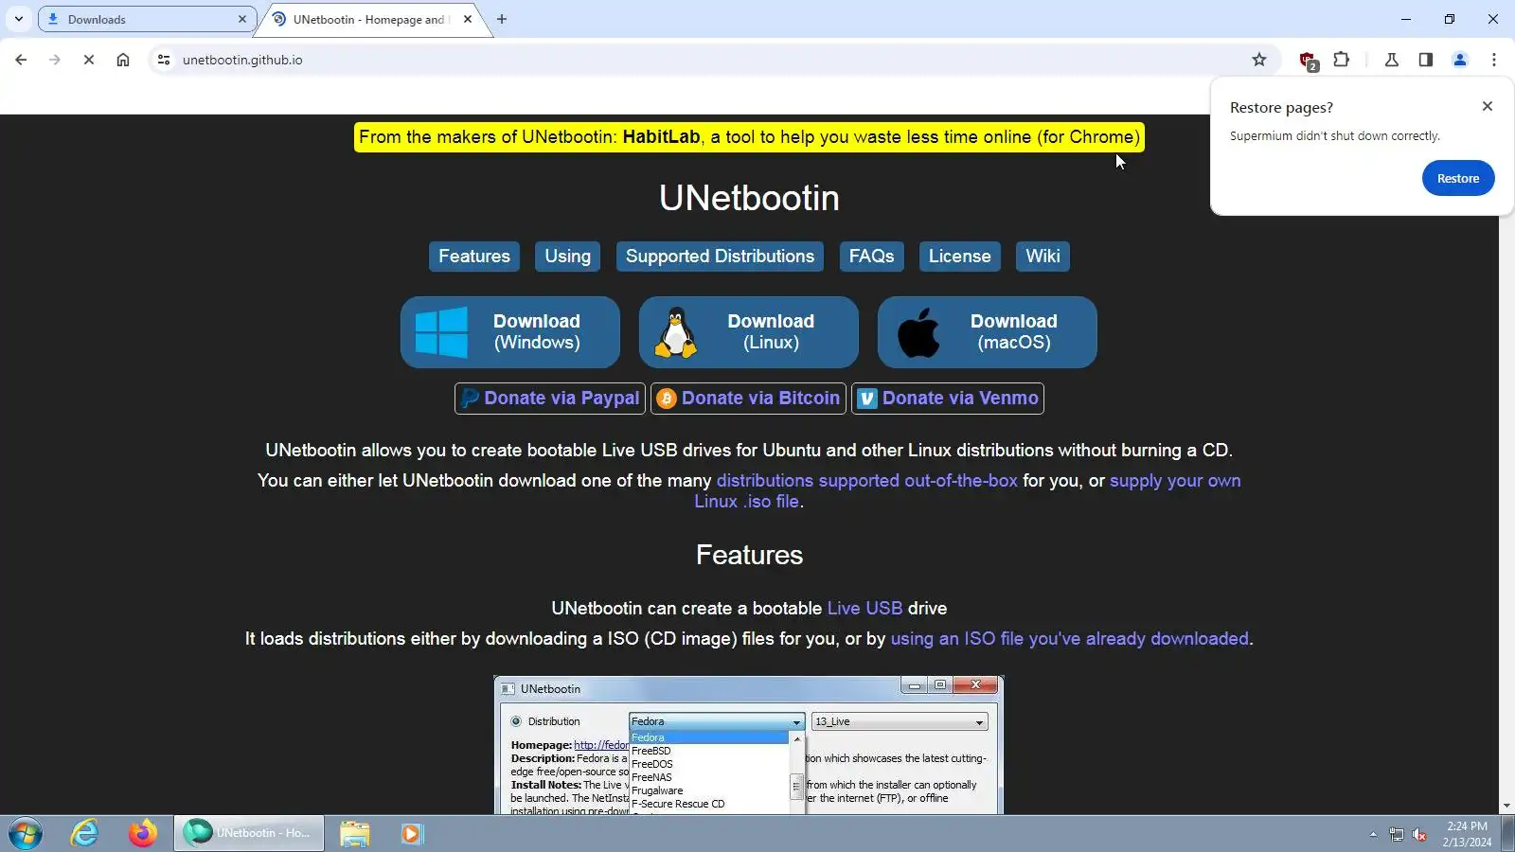Image resolution: width=1515 pixels, height=852 pixels.
Task: Click the browser back arrow
Action: [21, 60]
